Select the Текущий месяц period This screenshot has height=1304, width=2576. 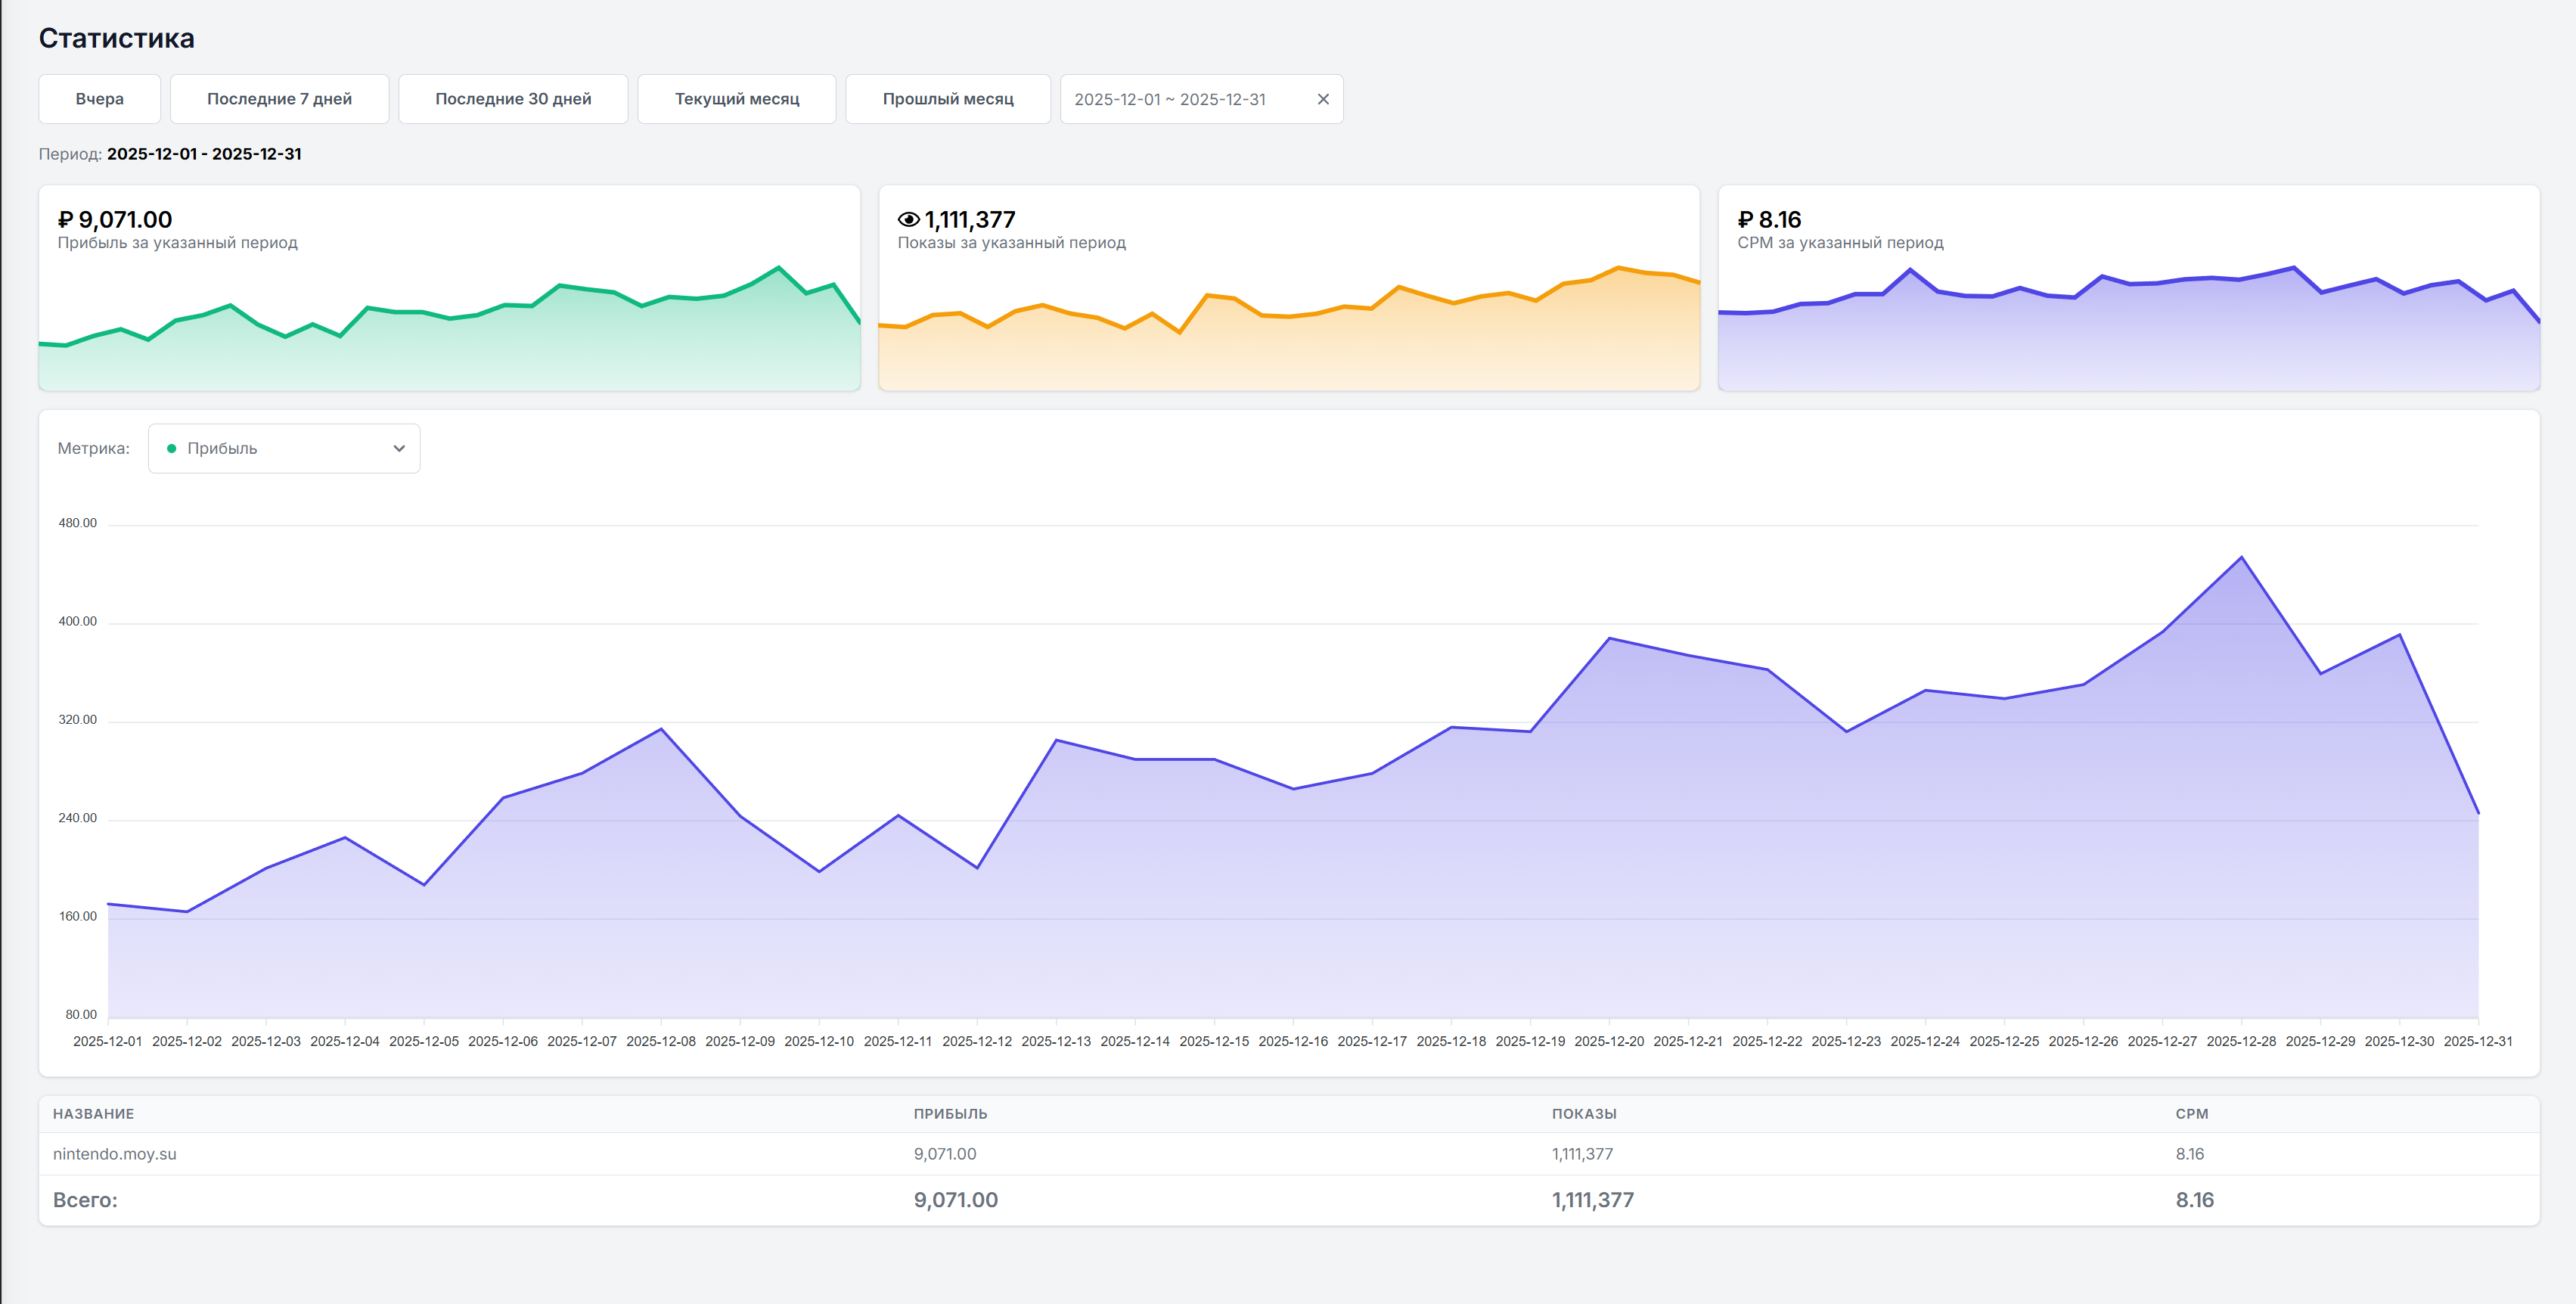click(x=736, y=99)
